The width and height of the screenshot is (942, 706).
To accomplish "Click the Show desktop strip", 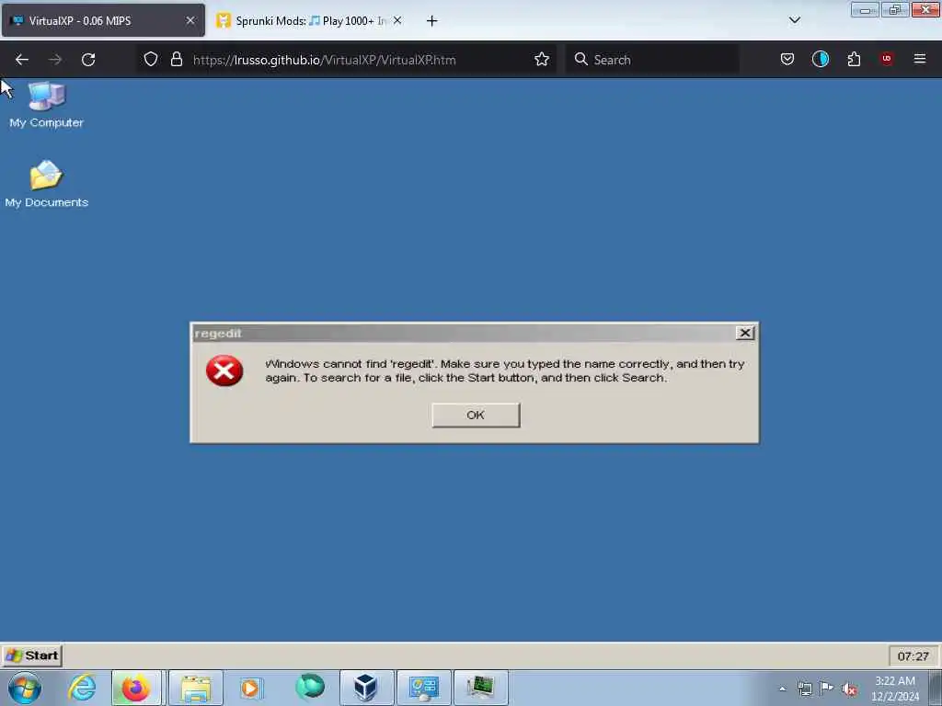I will coord(936,688).
